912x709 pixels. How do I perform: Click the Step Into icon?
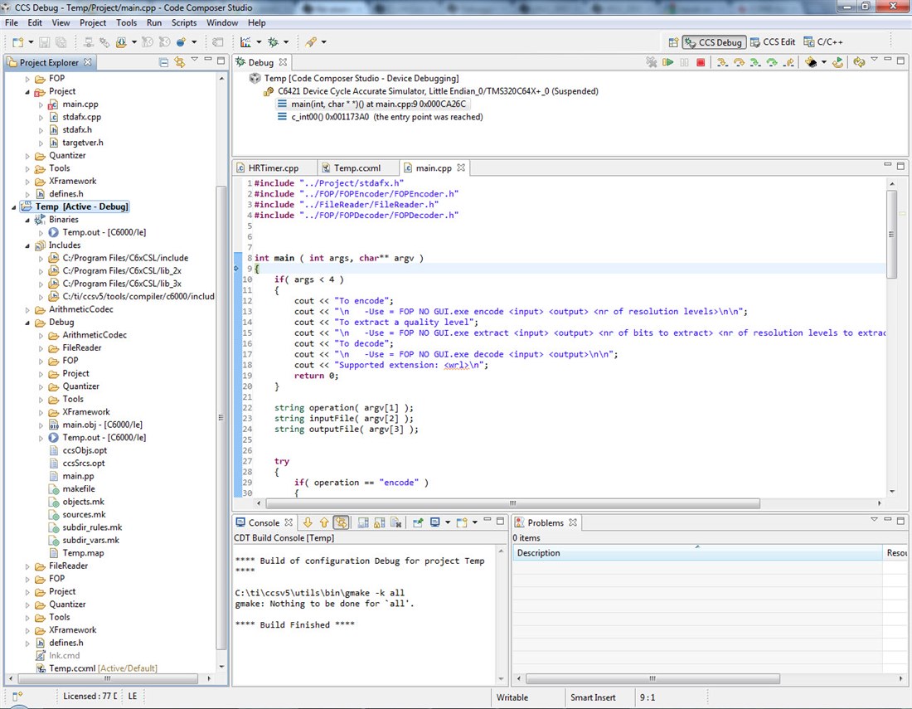(722, 62)
